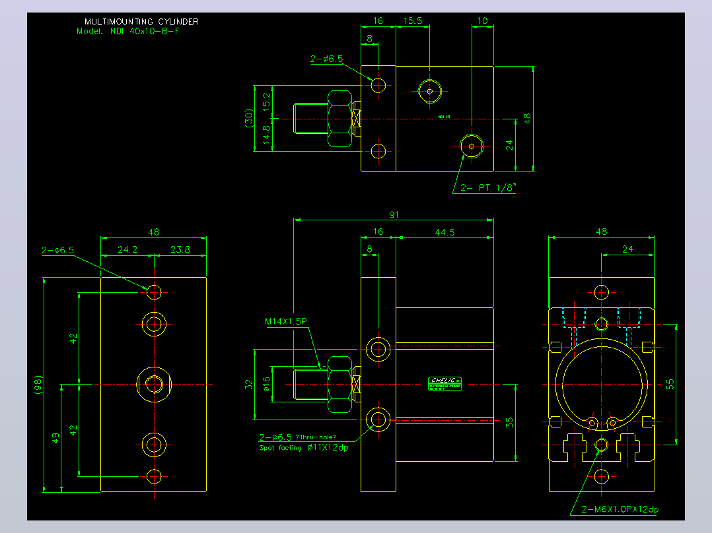Click the (30) reference dimension
Screen dimensions: 712x533
[x=249, y=118]
